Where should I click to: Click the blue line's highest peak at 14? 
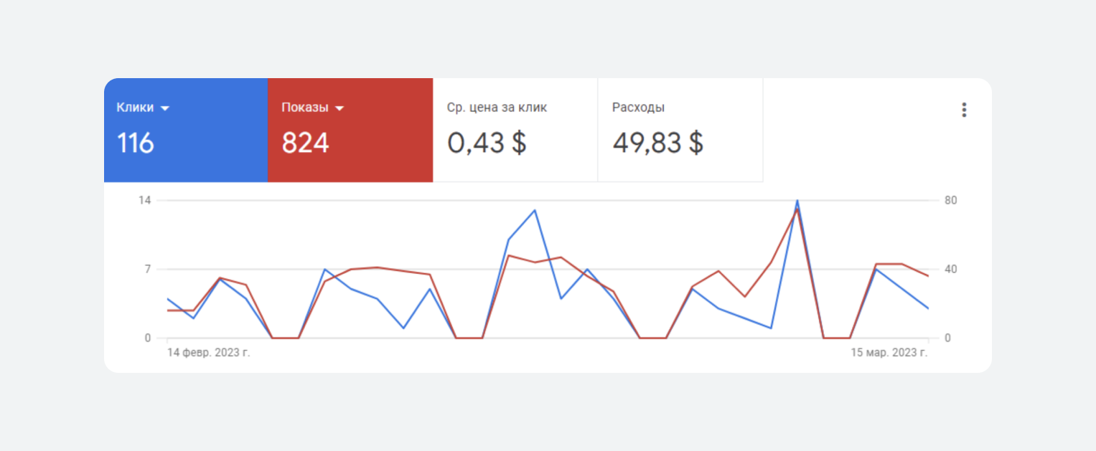pos(797,201)
